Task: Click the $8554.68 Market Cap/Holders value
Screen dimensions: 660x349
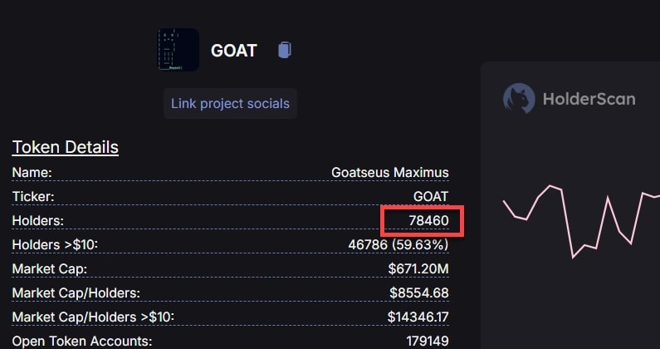Action: [x=418, y=293]
